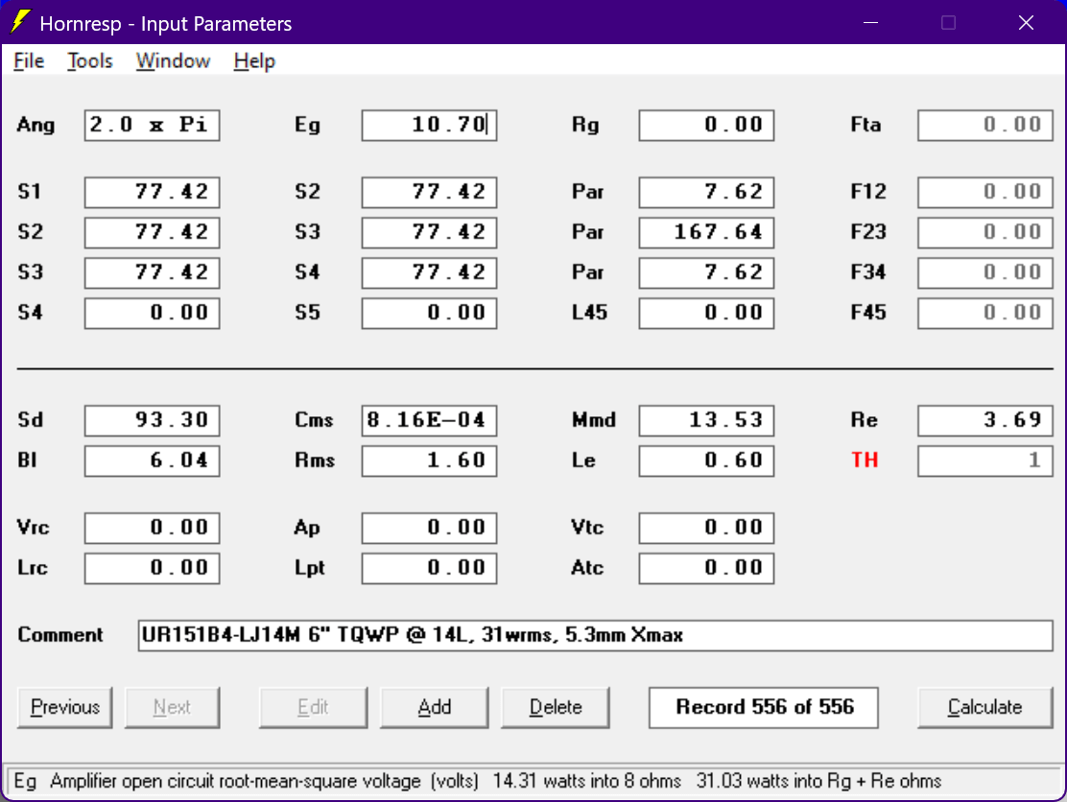Click the S4 field showing 77.42

point(429,272)
